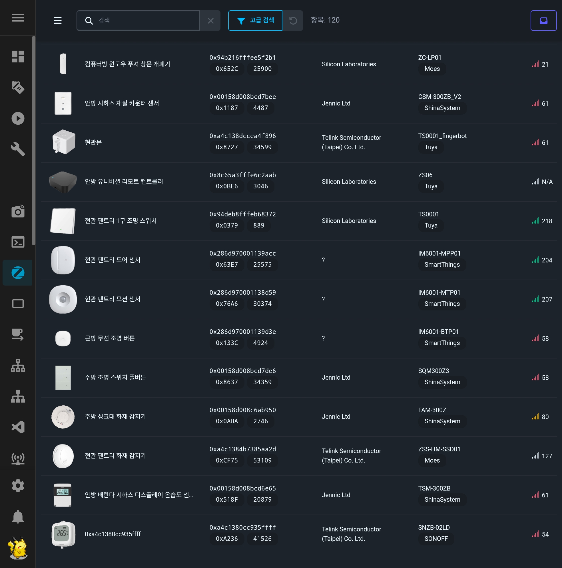Click the 현관 팬트리 모션 센서 thumbnail
Viewport: 562px width, 568px height.
coord(63,299)
